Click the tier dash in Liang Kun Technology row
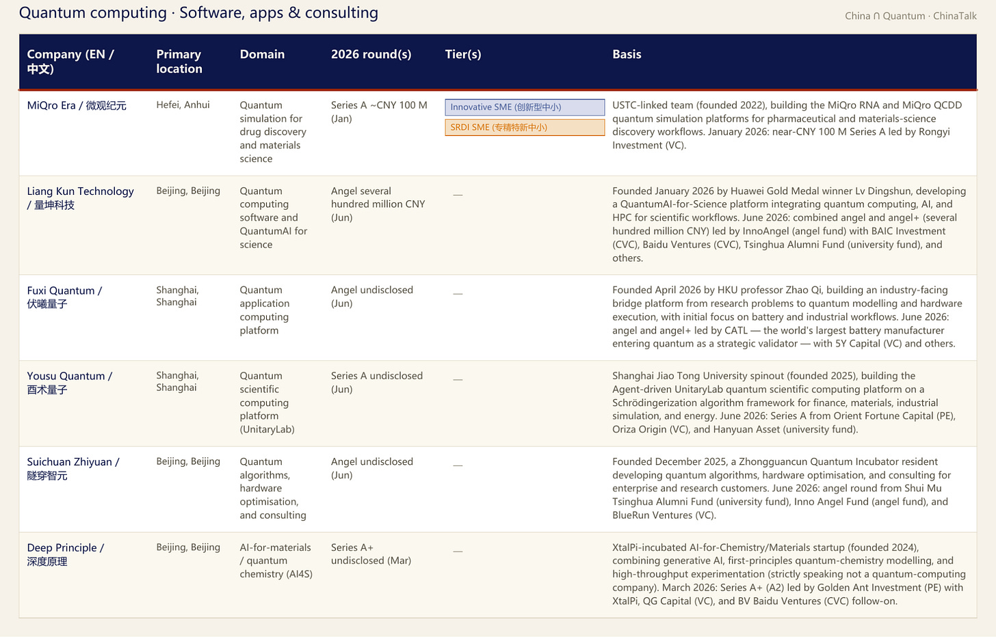This screenshot has height=637, width=996. [x=458, y=194]
